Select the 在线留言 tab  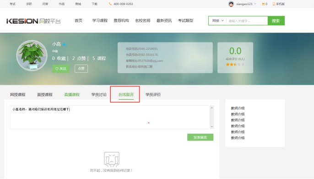tap(126, 95)
